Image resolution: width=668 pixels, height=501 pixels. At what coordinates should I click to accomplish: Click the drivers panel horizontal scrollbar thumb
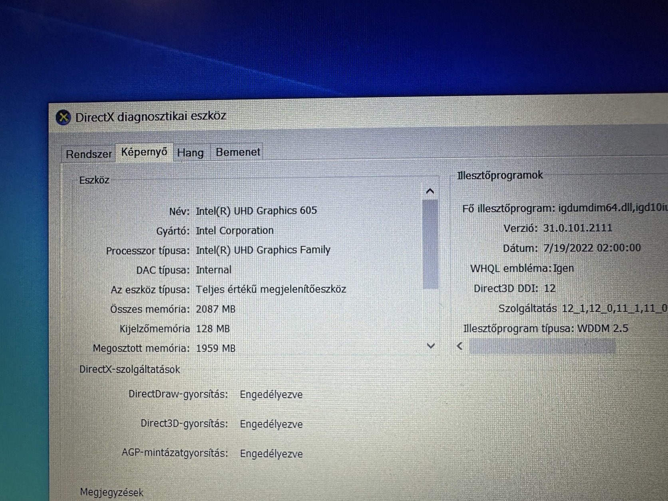[542, 346]
